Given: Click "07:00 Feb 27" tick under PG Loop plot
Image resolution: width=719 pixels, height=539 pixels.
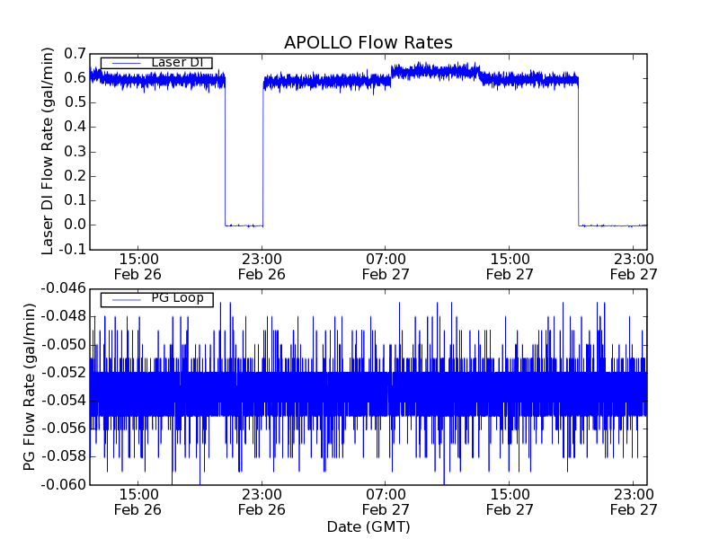Looking at the screenshot, I should point(386,502).
